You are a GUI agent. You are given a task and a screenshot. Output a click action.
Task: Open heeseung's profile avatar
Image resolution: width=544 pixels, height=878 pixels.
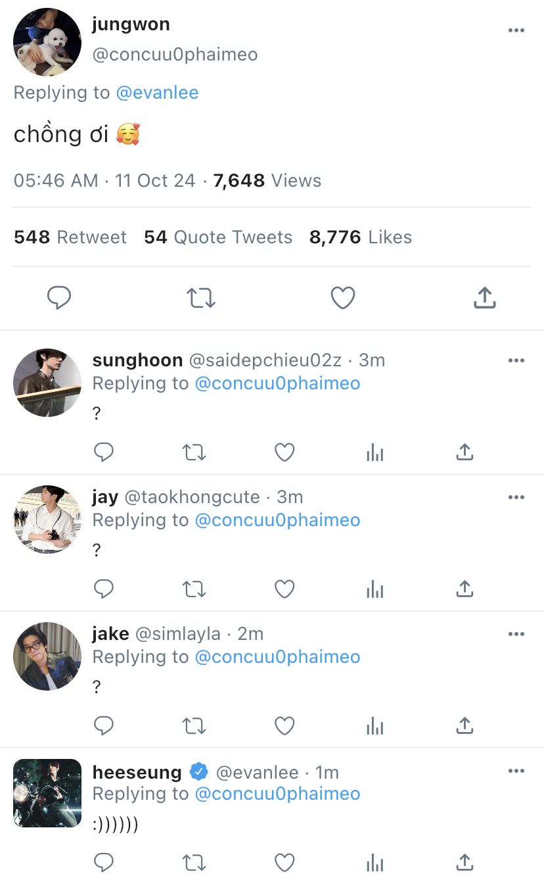pos(47,793)
